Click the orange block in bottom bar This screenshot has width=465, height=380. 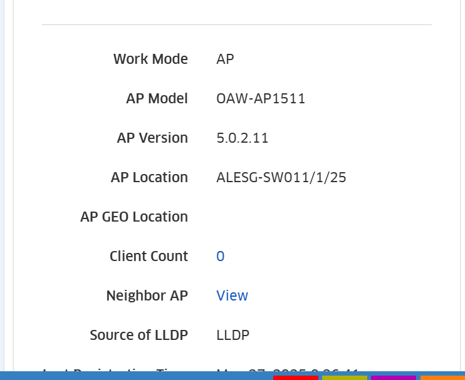tap(443, 377)
